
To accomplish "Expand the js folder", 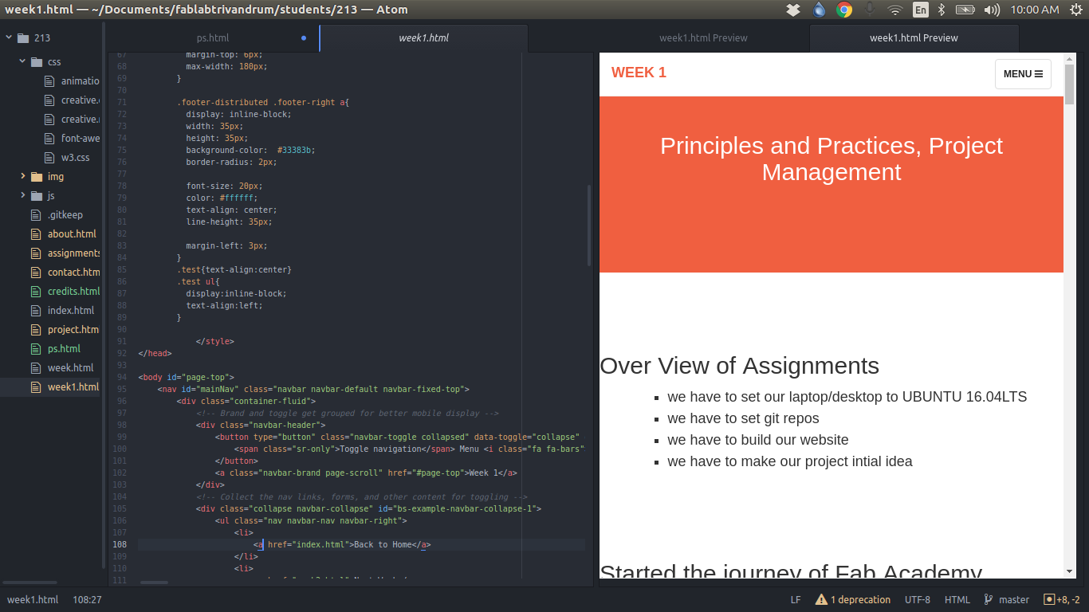I will click(x=50, y=195).
